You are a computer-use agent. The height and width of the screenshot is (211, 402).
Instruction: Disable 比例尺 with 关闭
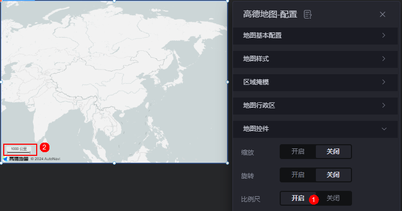click(333, 198)
